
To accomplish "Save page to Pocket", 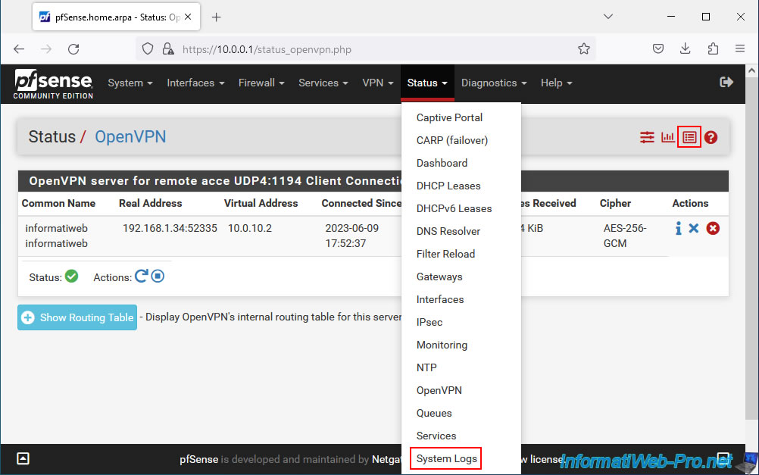I will point(657,48).
